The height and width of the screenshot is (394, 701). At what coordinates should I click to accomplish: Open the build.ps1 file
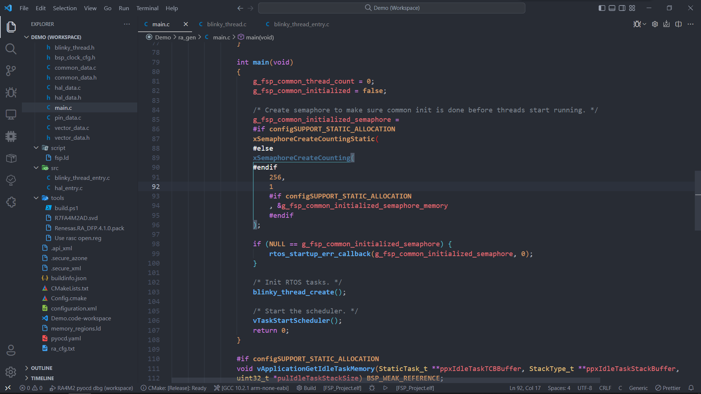point(66,208)
